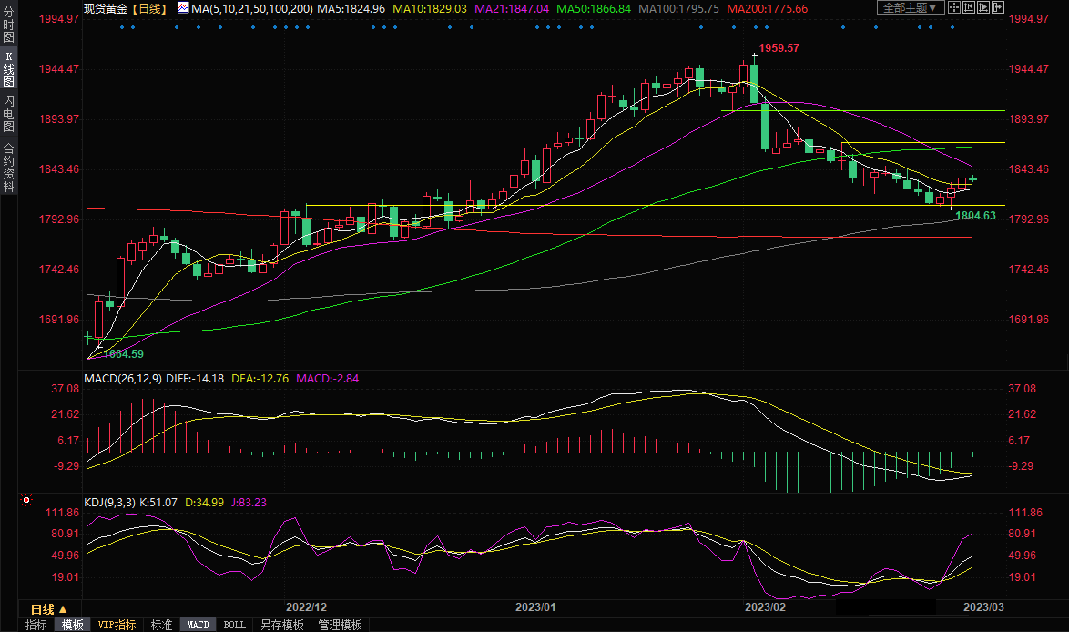
Task: Select the K线图 side tab
Action: click(8, 69)
